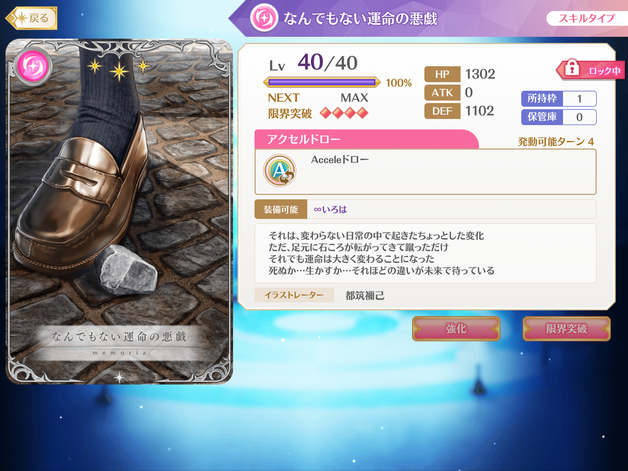The height and width of the screenshot is (471, 628).
Task: Tap the Accele Draw skill icon
Action: pos(279,171)
